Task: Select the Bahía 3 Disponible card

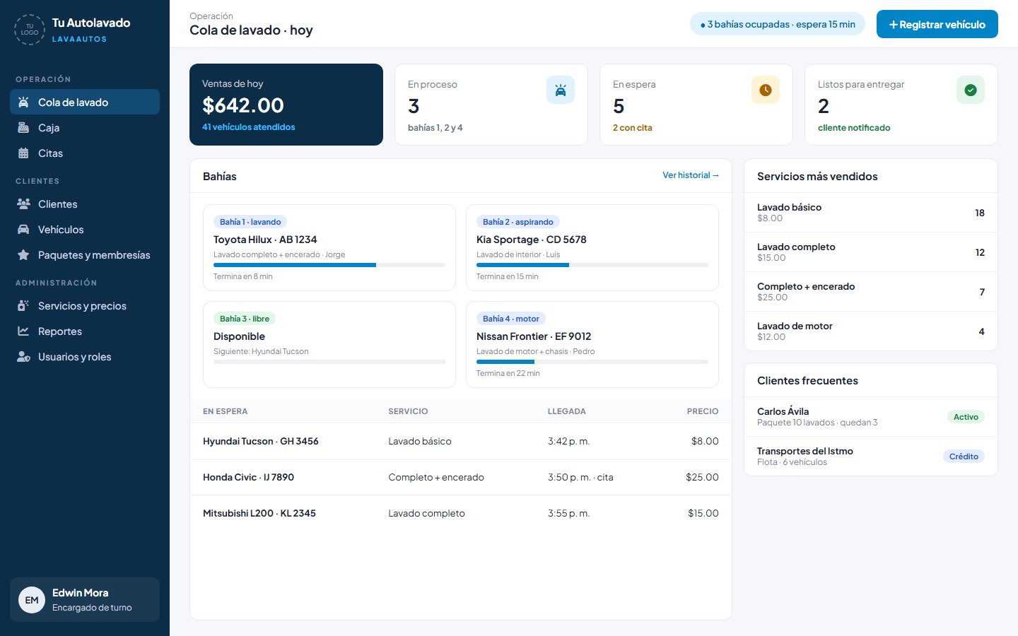Action: pyautogui.click(x=329, y=345)
